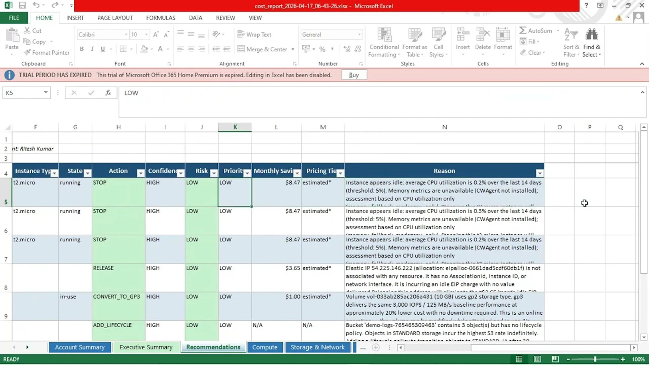This screenshot has height=365, width=649.
Task: Toggle Italic formatting
Action: 92,49
